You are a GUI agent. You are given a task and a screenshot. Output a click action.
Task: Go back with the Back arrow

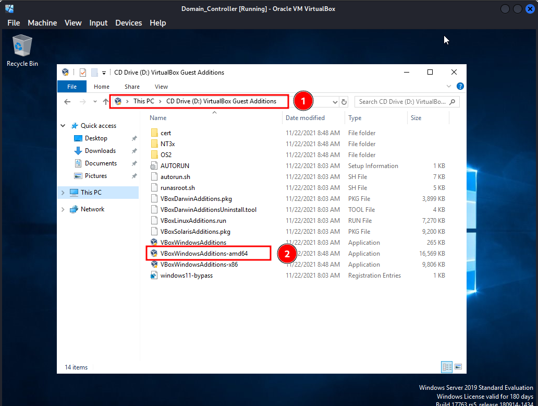(x=67, y=102)
